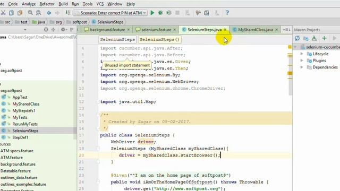Start debugging with the bug icon
Screen dimensions: 340x191
click(x=160, y=13)
